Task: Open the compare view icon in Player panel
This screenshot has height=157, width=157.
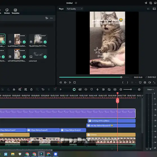Action: [x=148, y=9]
